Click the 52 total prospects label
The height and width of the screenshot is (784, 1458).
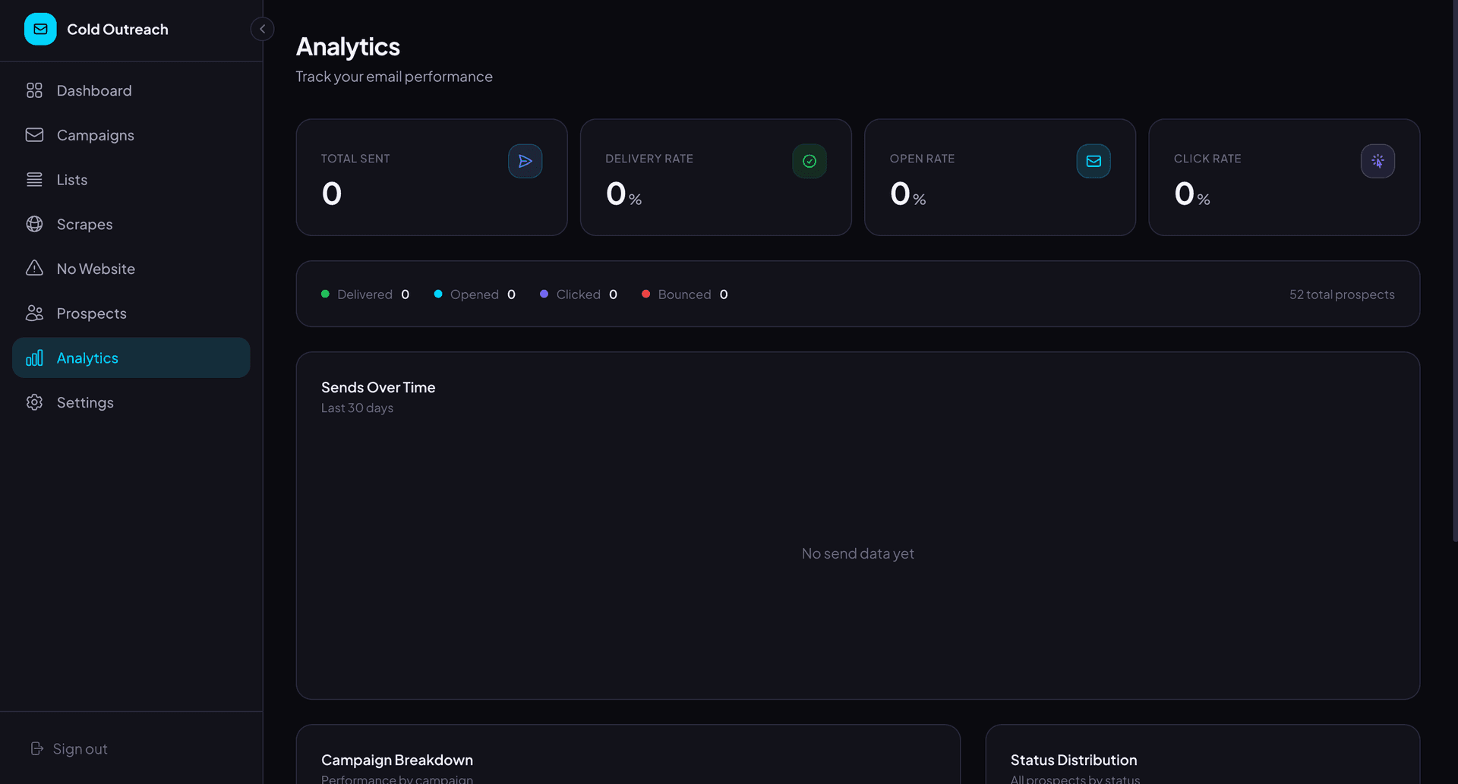pos(1341,294)
